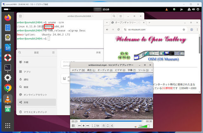Screen dimensions: 203x133
Task: Close the オープンギャラリー tab
Action: (144, 22)
